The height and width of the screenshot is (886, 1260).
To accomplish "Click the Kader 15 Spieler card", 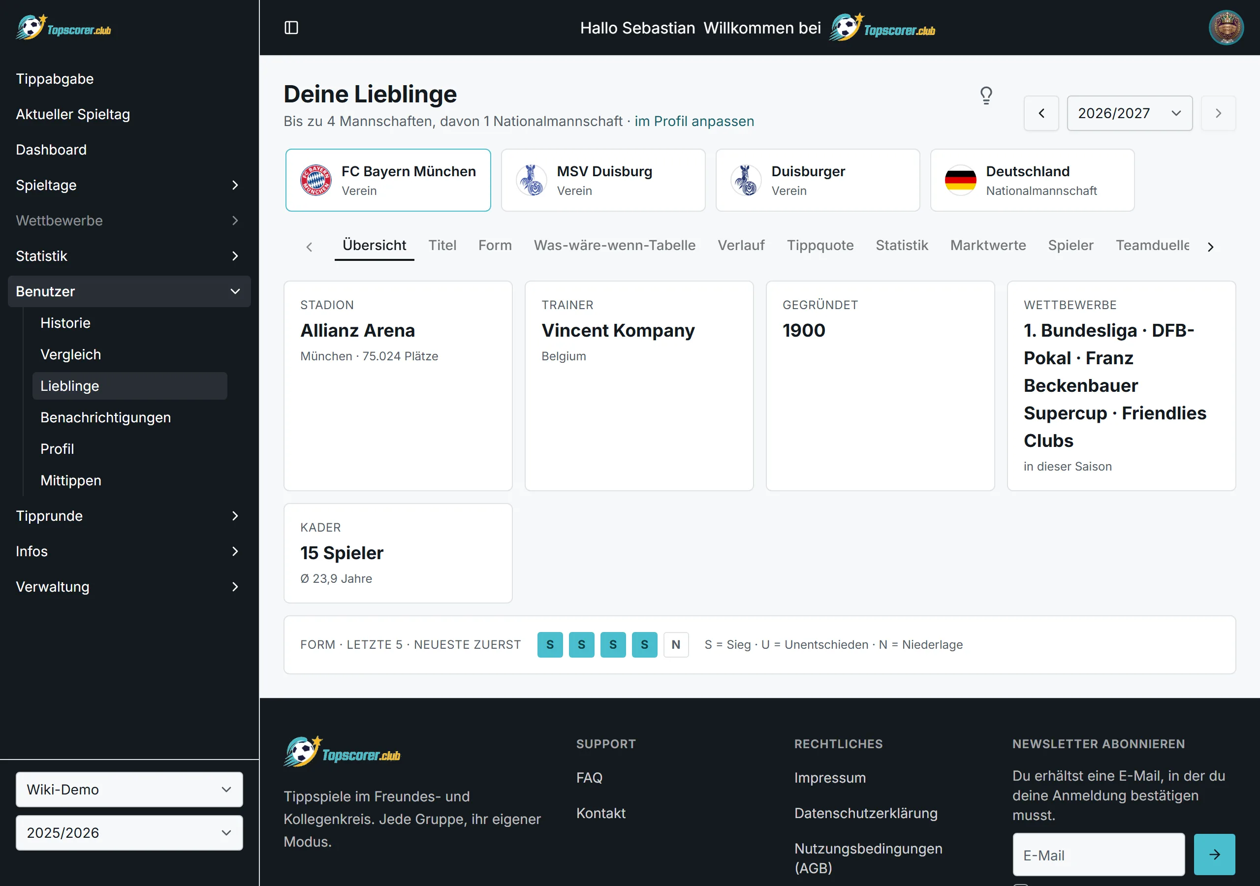I will click(x=398, y=553).
